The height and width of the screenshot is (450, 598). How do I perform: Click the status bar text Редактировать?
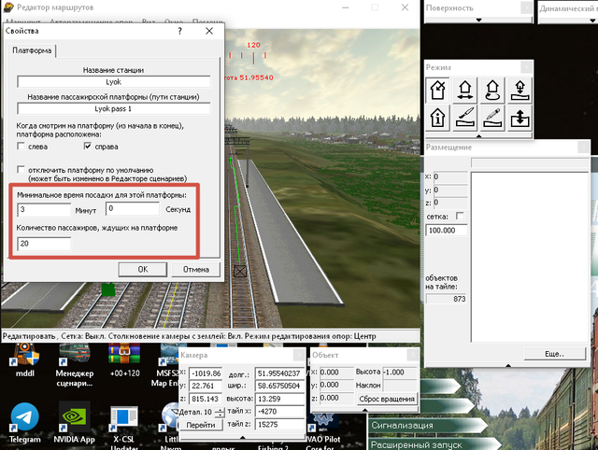pos(29,336)
